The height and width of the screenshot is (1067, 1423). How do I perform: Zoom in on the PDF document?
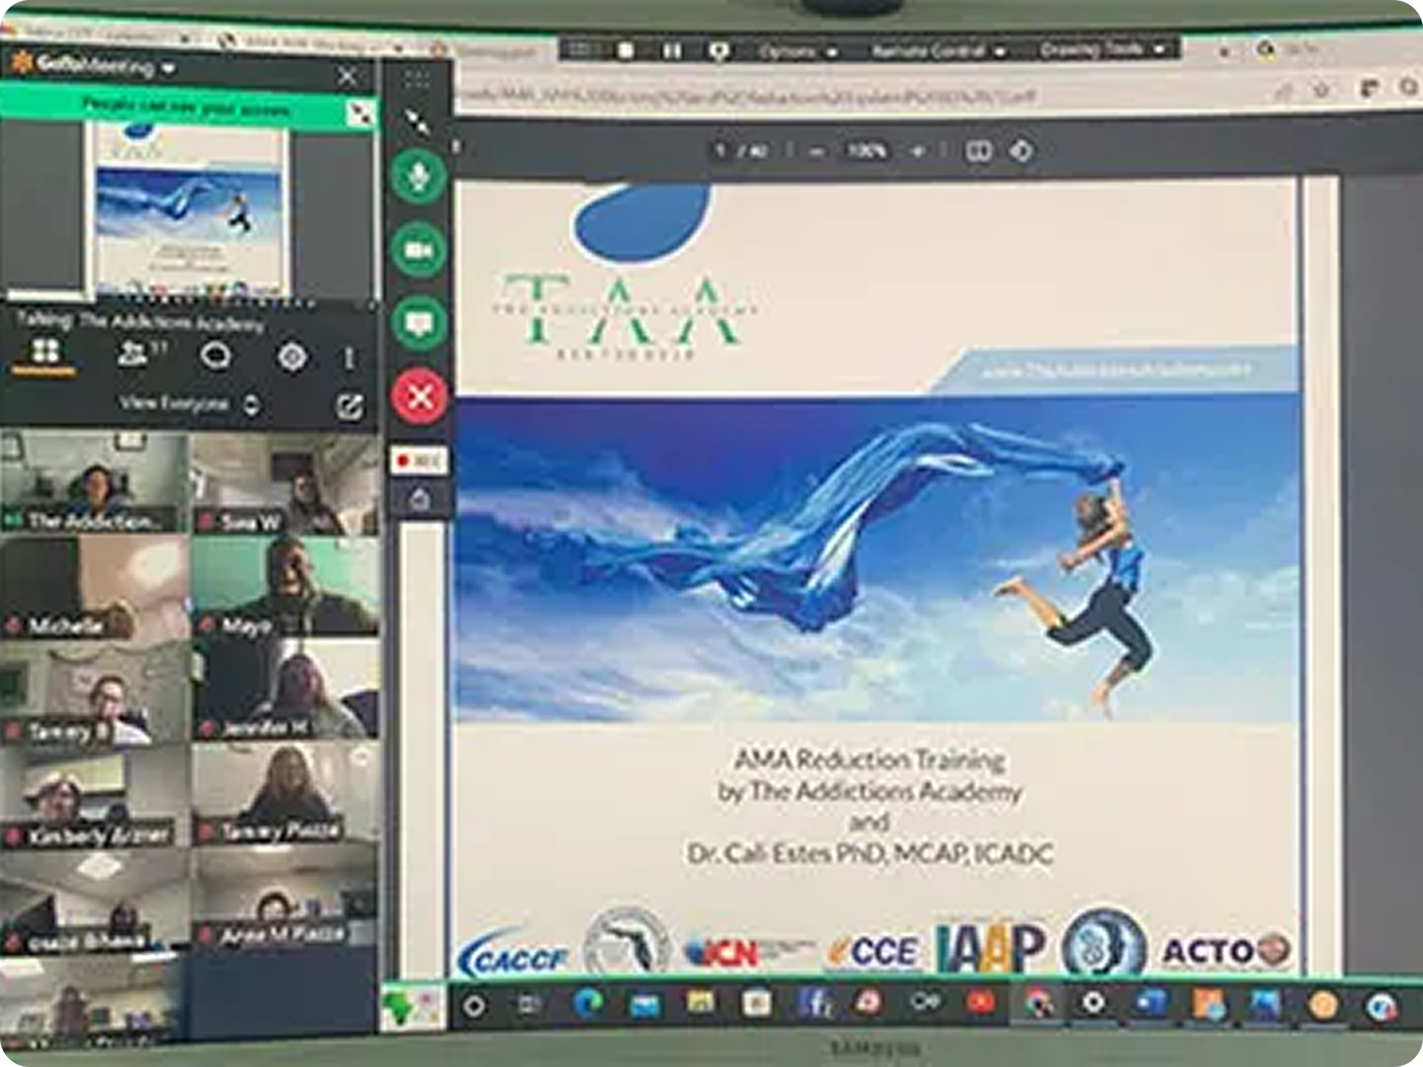tap(918, 151)
